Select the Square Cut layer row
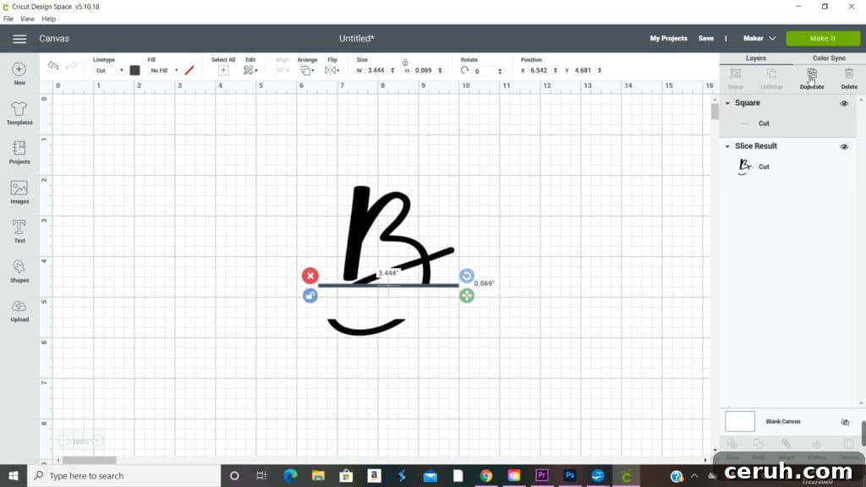 click(788, 123)
